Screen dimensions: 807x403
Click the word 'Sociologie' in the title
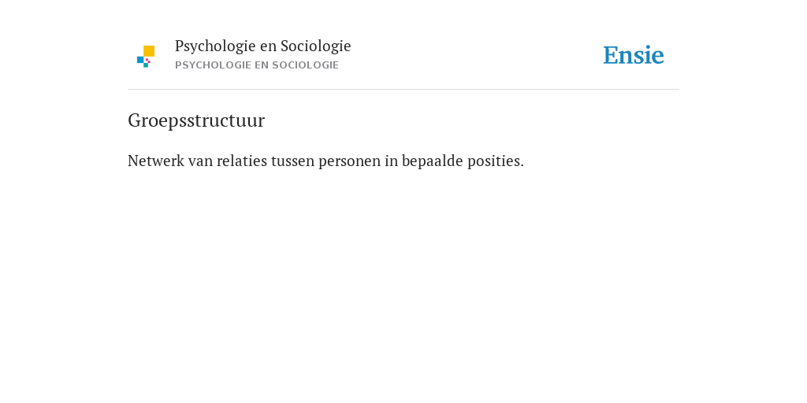316,46
